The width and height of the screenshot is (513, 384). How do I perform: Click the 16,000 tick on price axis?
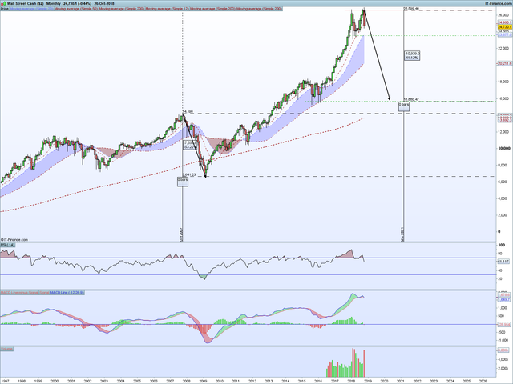504,98
